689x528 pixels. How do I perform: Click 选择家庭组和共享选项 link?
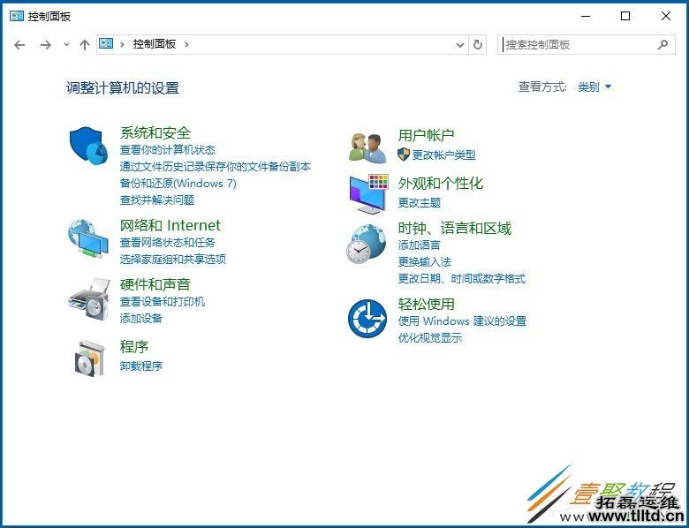[172, 259]
